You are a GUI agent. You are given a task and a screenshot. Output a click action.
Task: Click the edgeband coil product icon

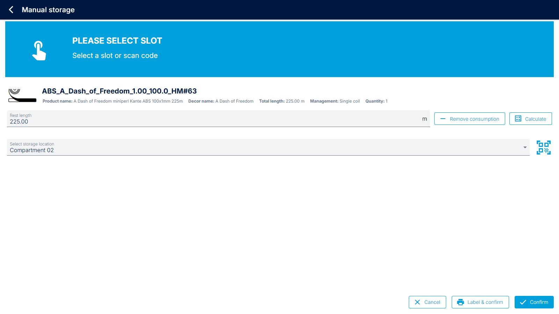(x=22, y=95)
